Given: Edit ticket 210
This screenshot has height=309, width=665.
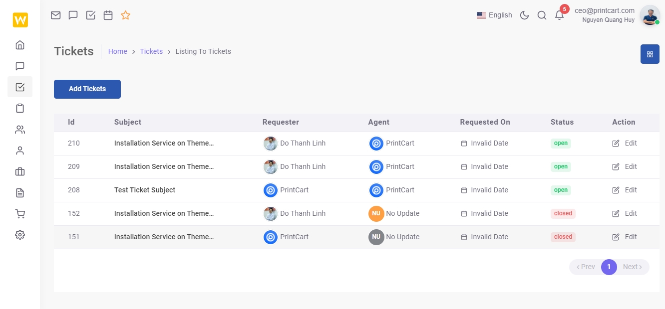Looking at the screenshot, I should tap(625, 143).
